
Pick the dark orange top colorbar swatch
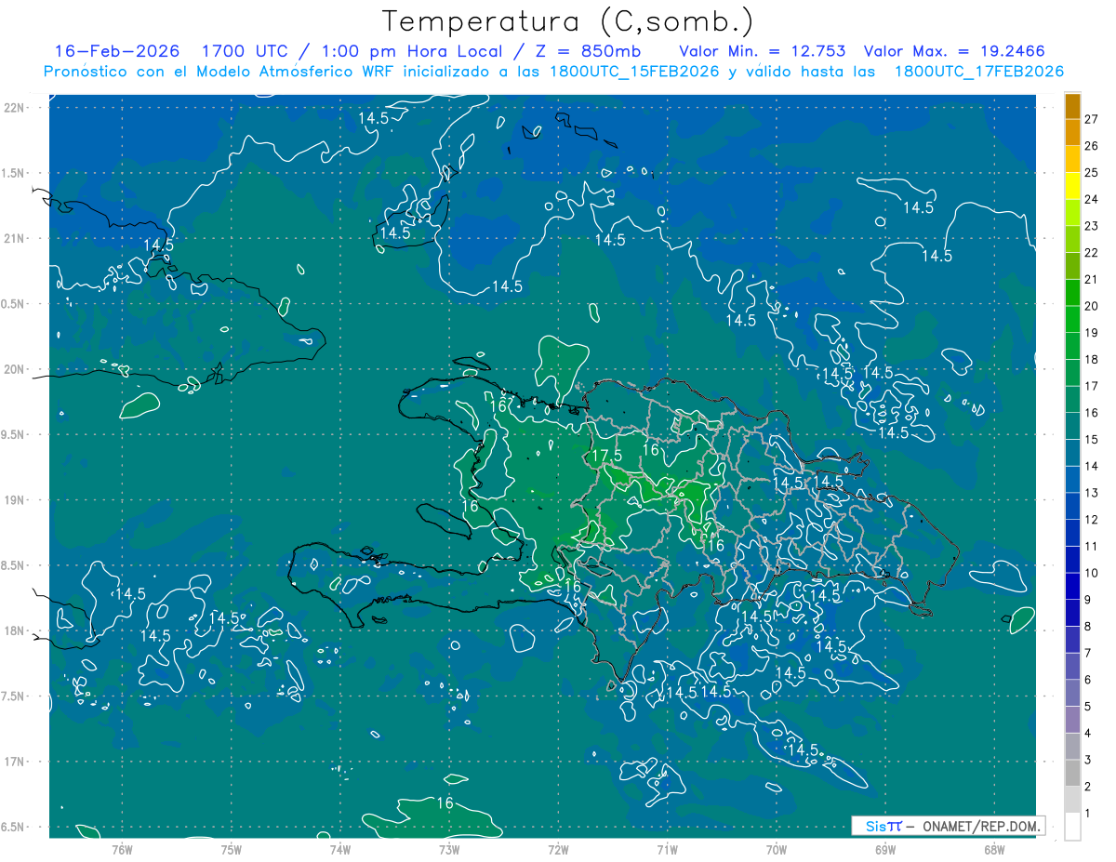[x=1072, y=106]
